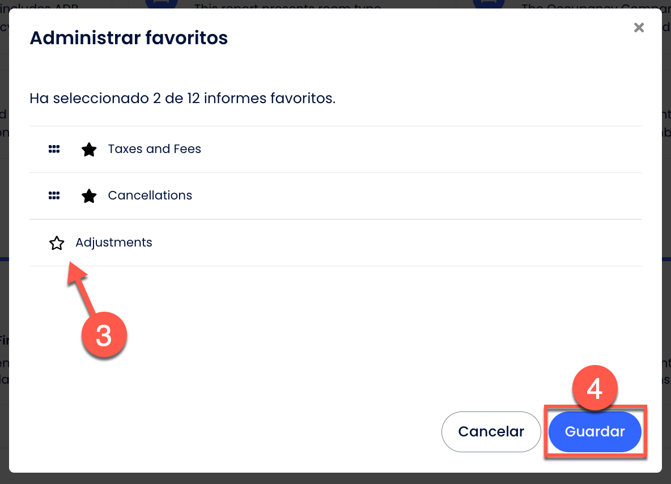This screenshot has height=484, width=671.
Task: Mark Adjustments as favorite with its star
Action: [57, 243]
